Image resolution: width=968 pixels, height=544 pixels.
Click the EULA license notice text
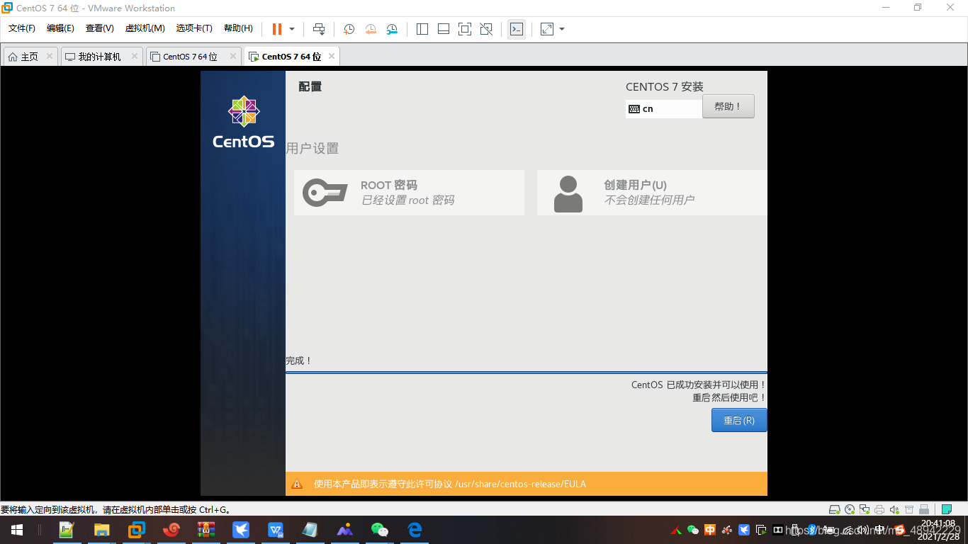450,484
